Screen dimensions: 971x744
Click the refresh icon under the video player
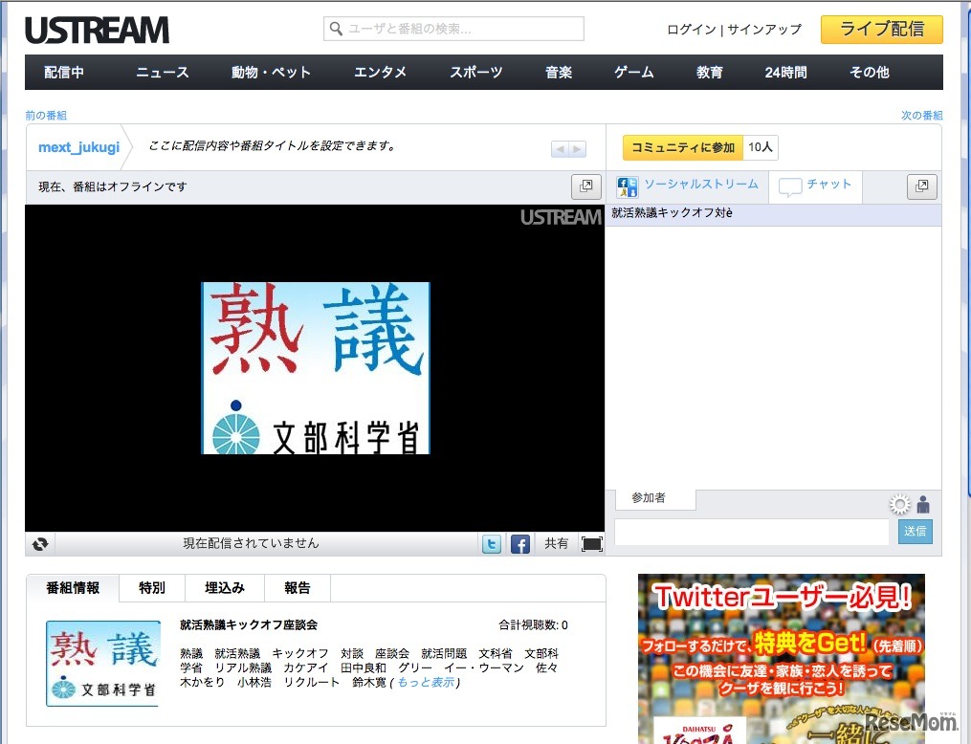pyautogui.click(x=40, y=543)
